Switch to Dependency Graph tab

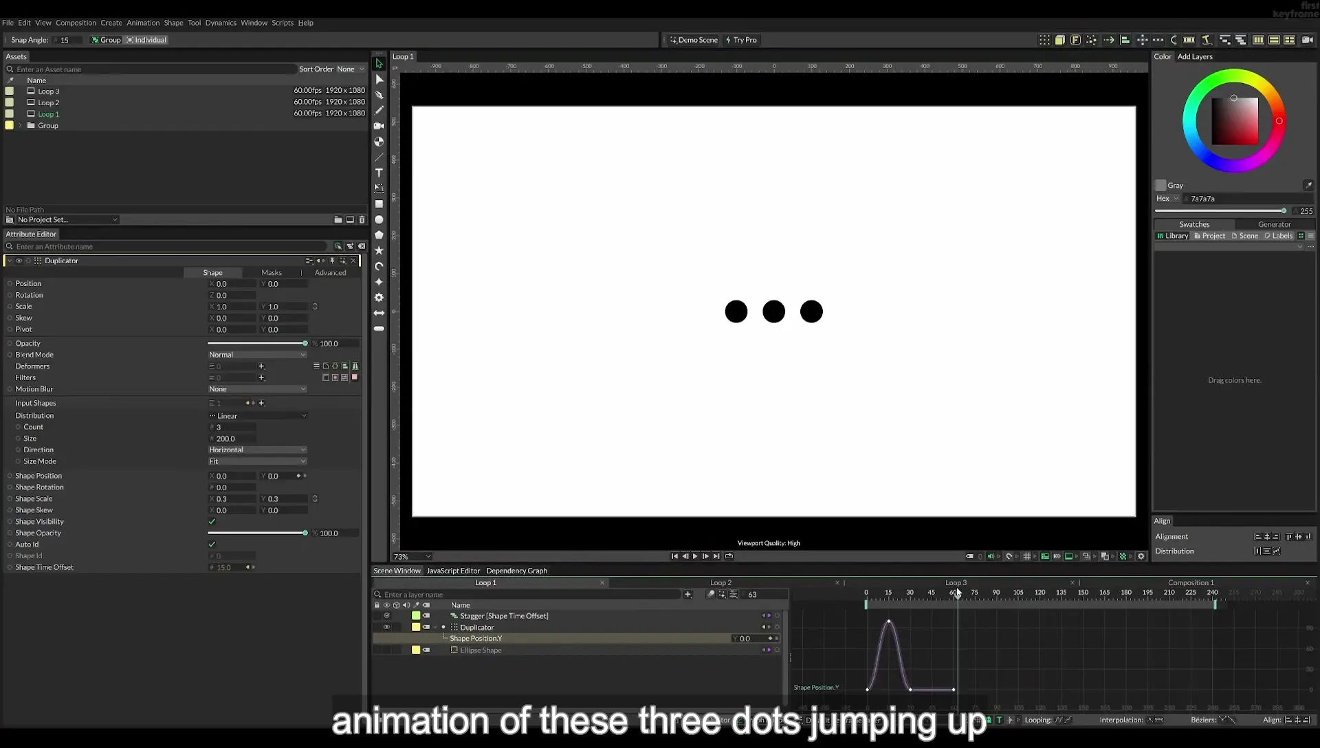[x=516, y=571]
